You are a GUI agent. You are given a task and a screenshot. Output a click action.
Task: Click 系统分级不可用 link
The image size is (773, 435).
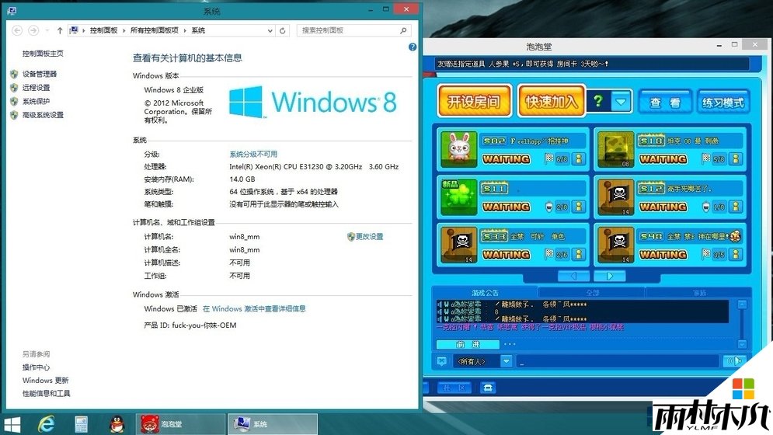[253, 154]
